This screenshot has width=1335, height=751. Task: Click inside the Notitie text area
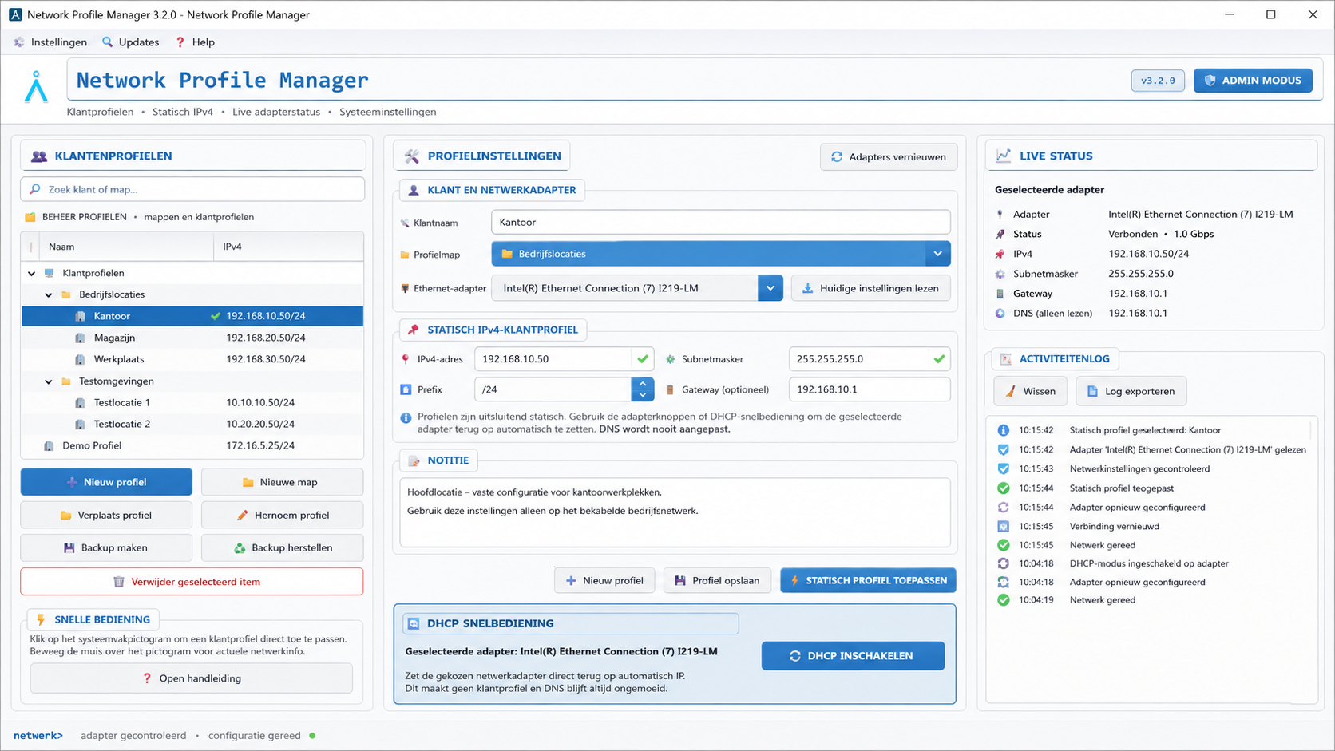point(675,512)
